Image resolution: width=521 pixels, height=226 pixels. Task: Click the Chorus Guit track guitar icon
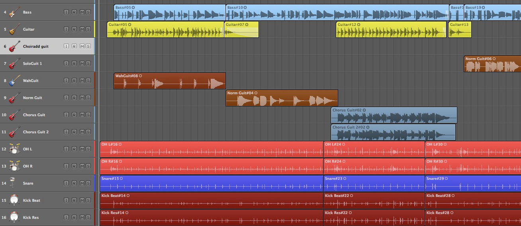pyautogui.click(x=15, y=115)
